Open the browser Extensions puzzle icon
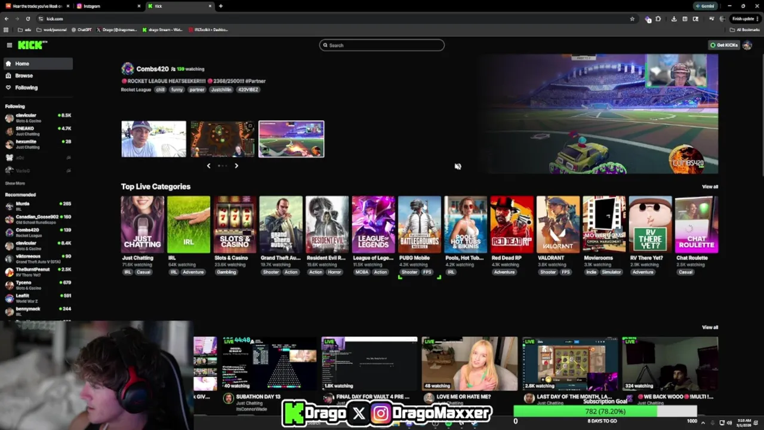 [x=658, y=19]
